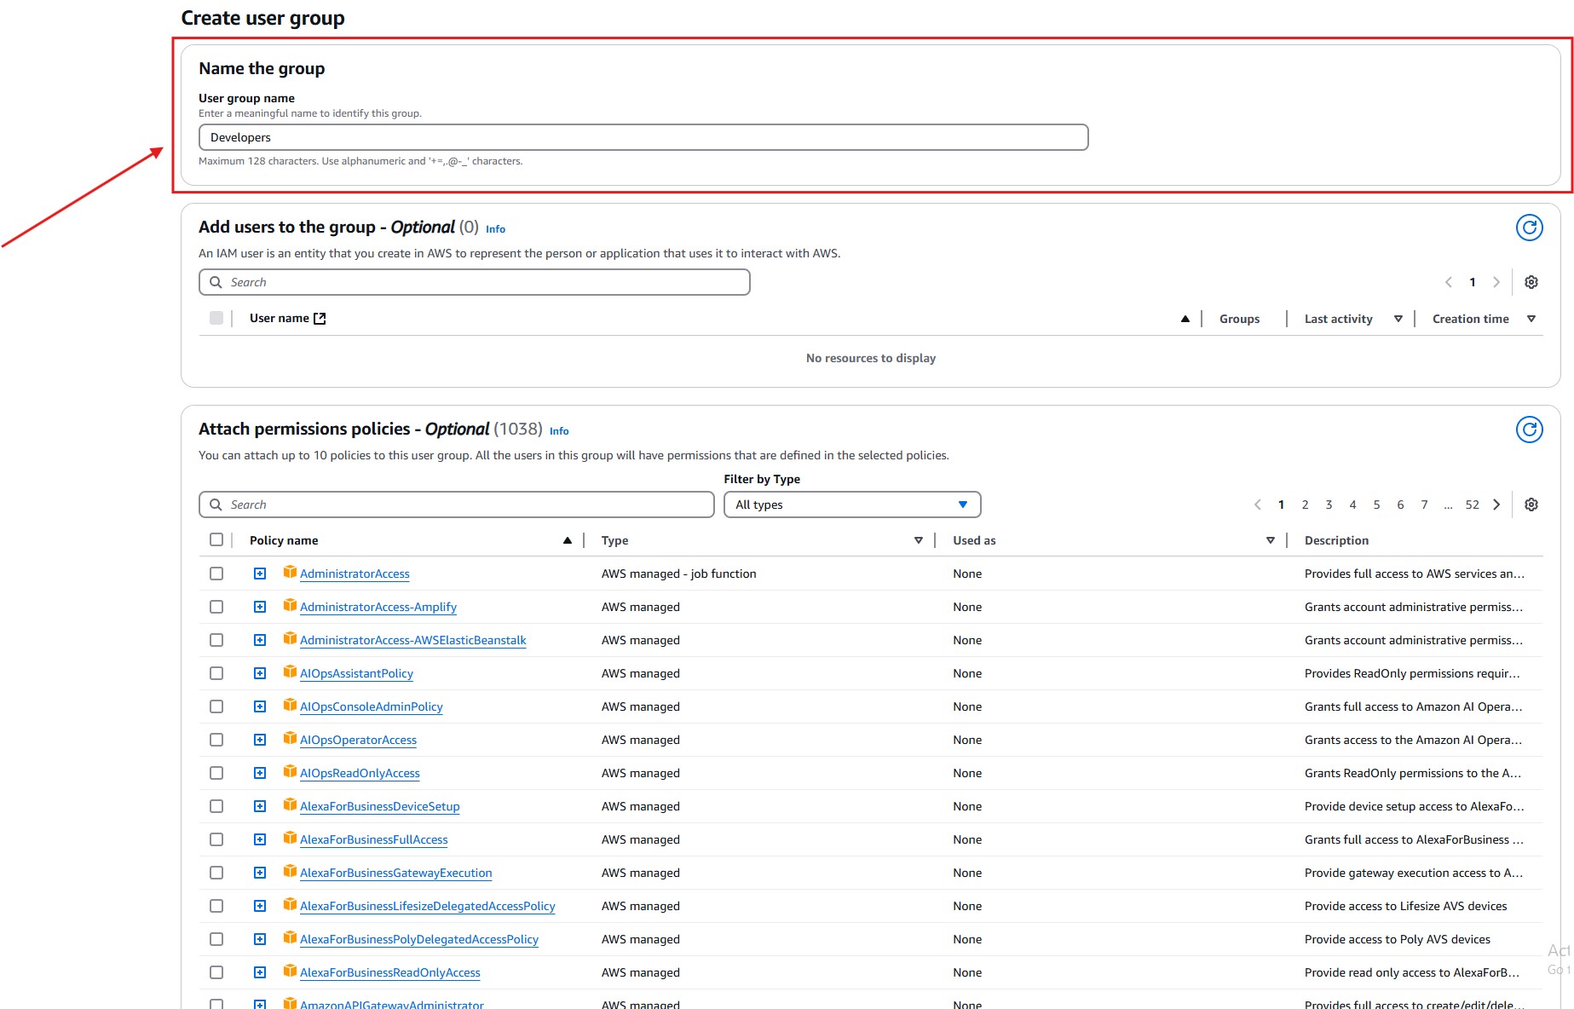
Task: Click the policy icon next to AIOpsAssistantPolicy
Action: [x=290, y=672]
